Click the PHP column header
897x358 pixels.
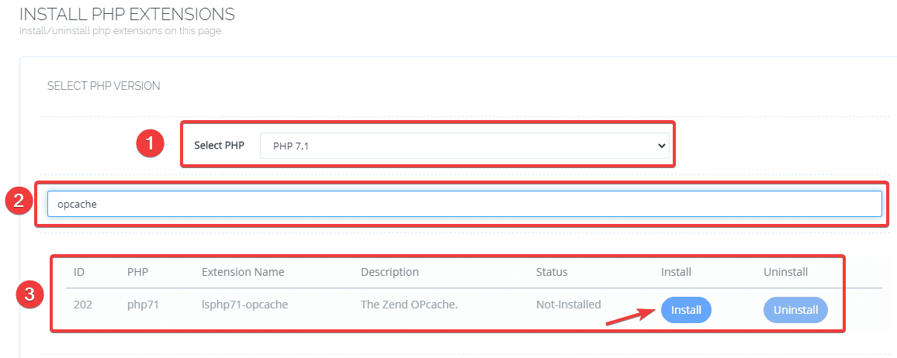click(138, 272)
